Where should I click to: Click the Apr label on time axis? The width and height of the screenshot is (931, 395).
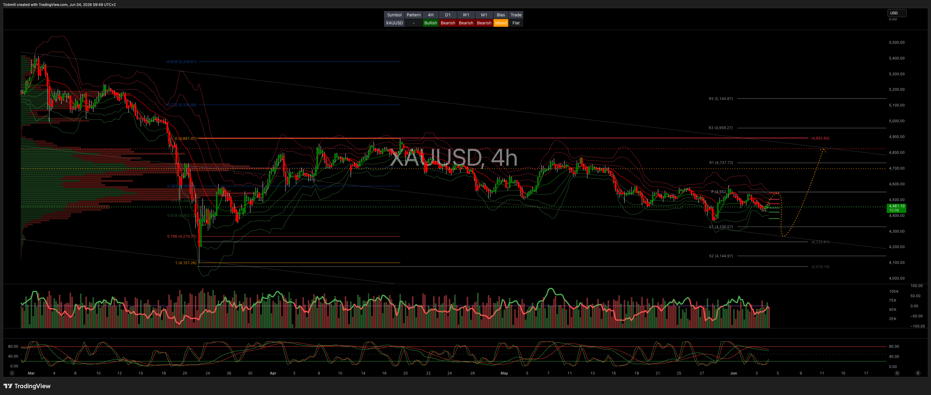tap(273, 373)
